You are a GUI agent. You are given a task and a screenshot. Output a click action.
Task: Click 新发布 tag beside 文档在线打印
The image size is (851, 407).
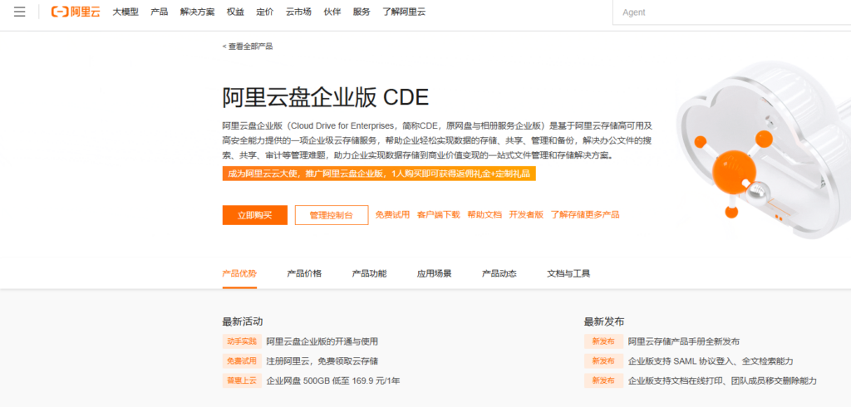[603, 380]
